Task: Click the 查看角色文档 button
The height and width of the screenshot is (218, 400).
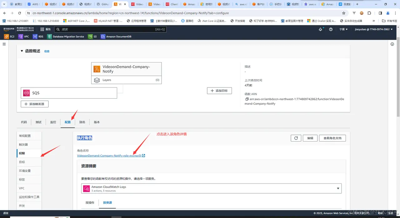Action: (x=332, y=138)
